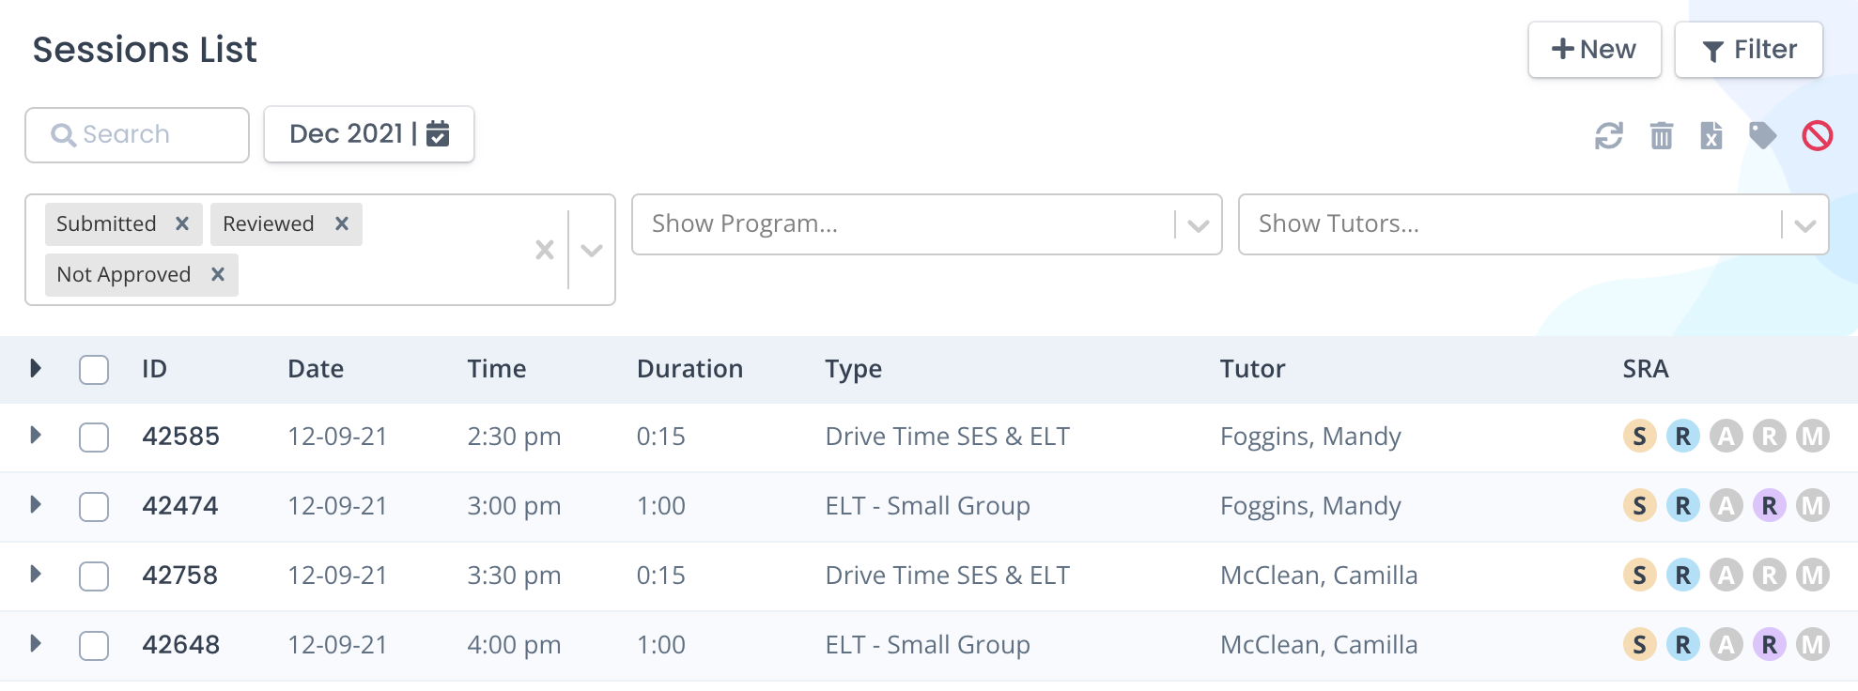Click the 4:00 pm time cell

pyautogui.click(x=514, y=645)
